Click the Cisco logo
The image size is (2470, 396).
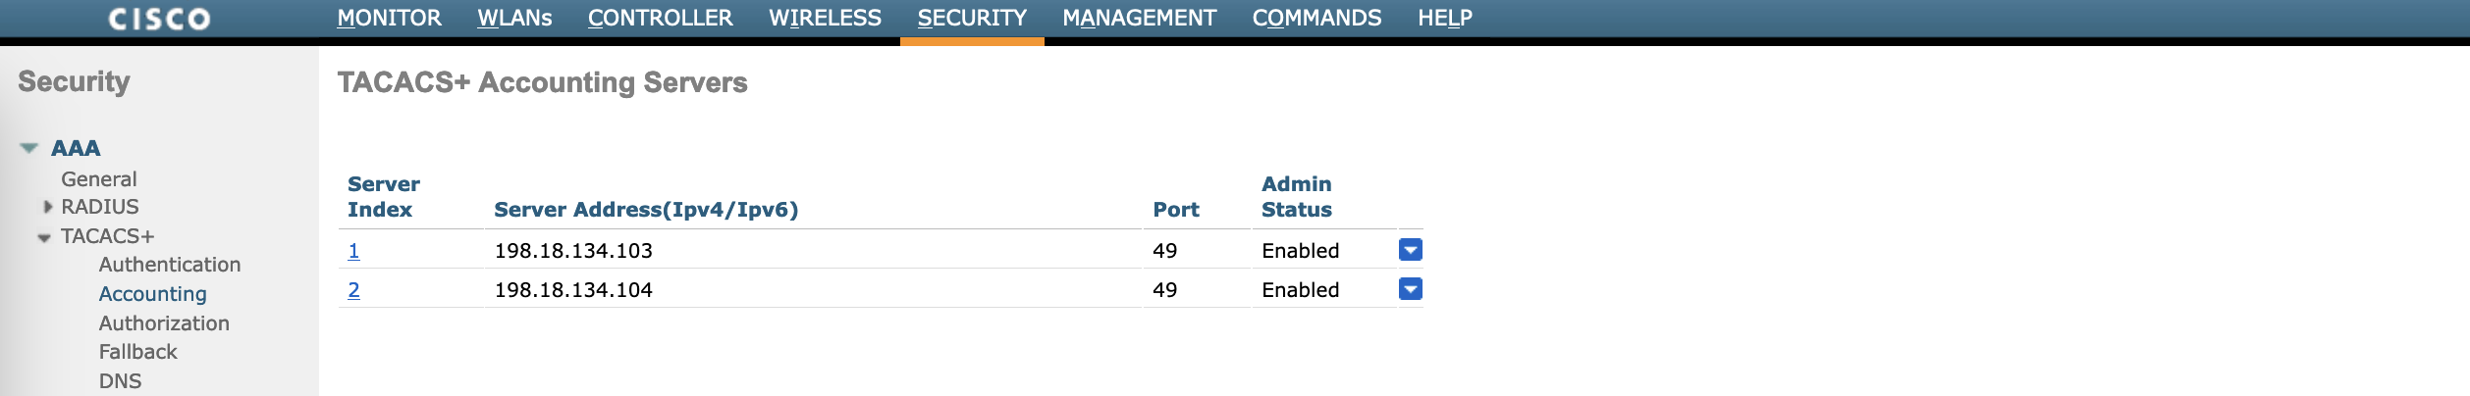click(x=159, y=19)
